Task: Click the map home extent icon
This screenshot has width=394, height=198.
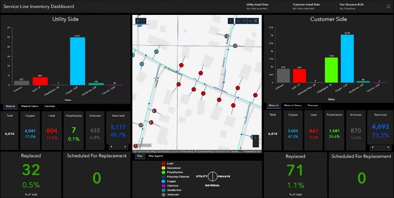Action: pyautogui.click(x=238, y=21)
